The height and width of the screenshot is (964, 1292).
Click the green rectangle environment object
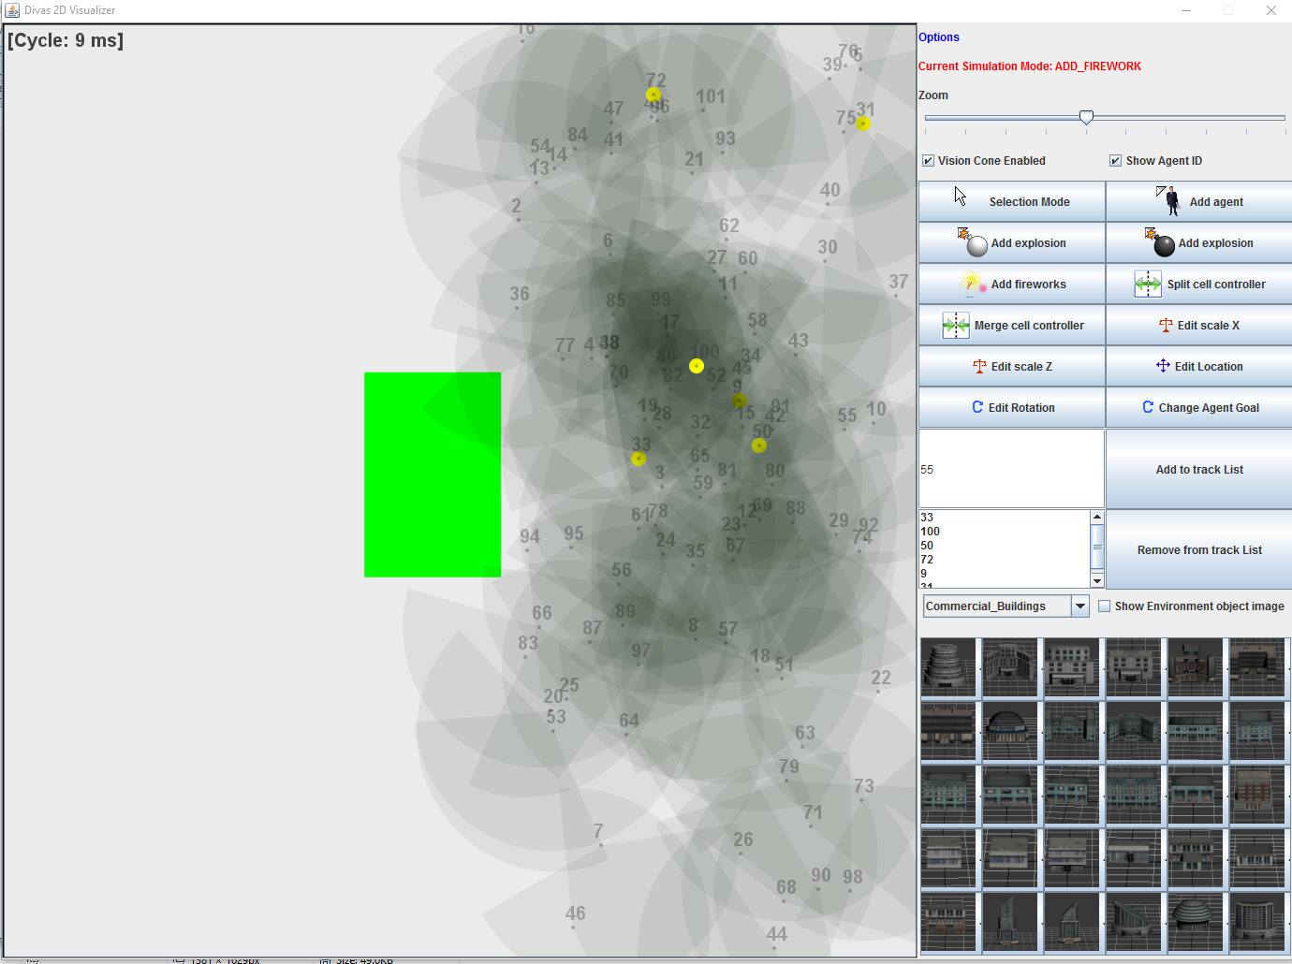pos(433,475)
